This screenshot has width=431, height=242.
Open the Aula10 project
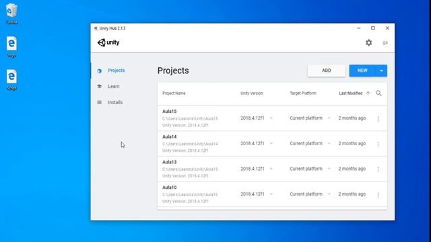169,187
